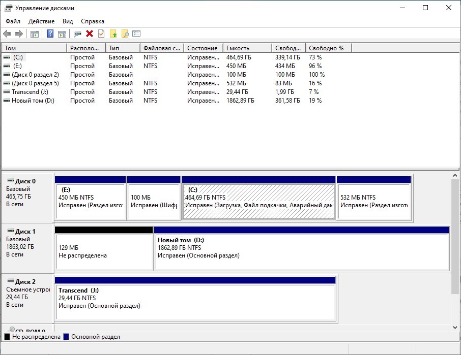This screenshot has height=355, width=461.
Task: Click the drive icon of the (E:) row
Action: [x=7, y=66]
